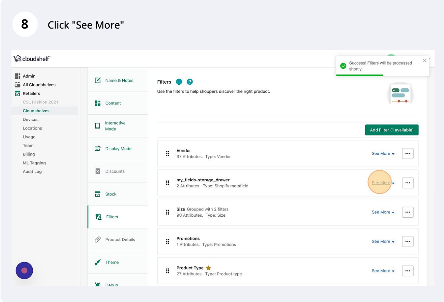The height and width of the screenshot is (302, 444).
Task: Open three-dot menu for my_fields-storage_drawer
Action: pyautogui.click(x=408, y=183)
